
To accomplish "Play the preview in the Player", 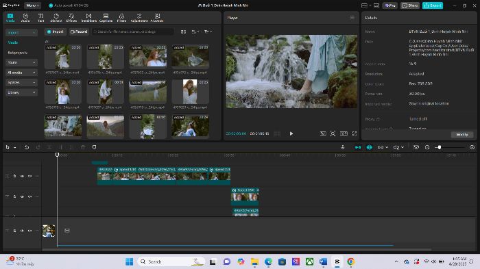I will 291,133.
